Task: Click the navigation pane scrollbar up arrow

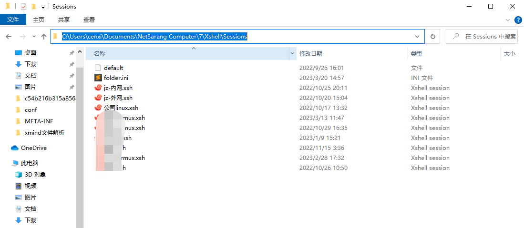Action: (x=80, y=52)
